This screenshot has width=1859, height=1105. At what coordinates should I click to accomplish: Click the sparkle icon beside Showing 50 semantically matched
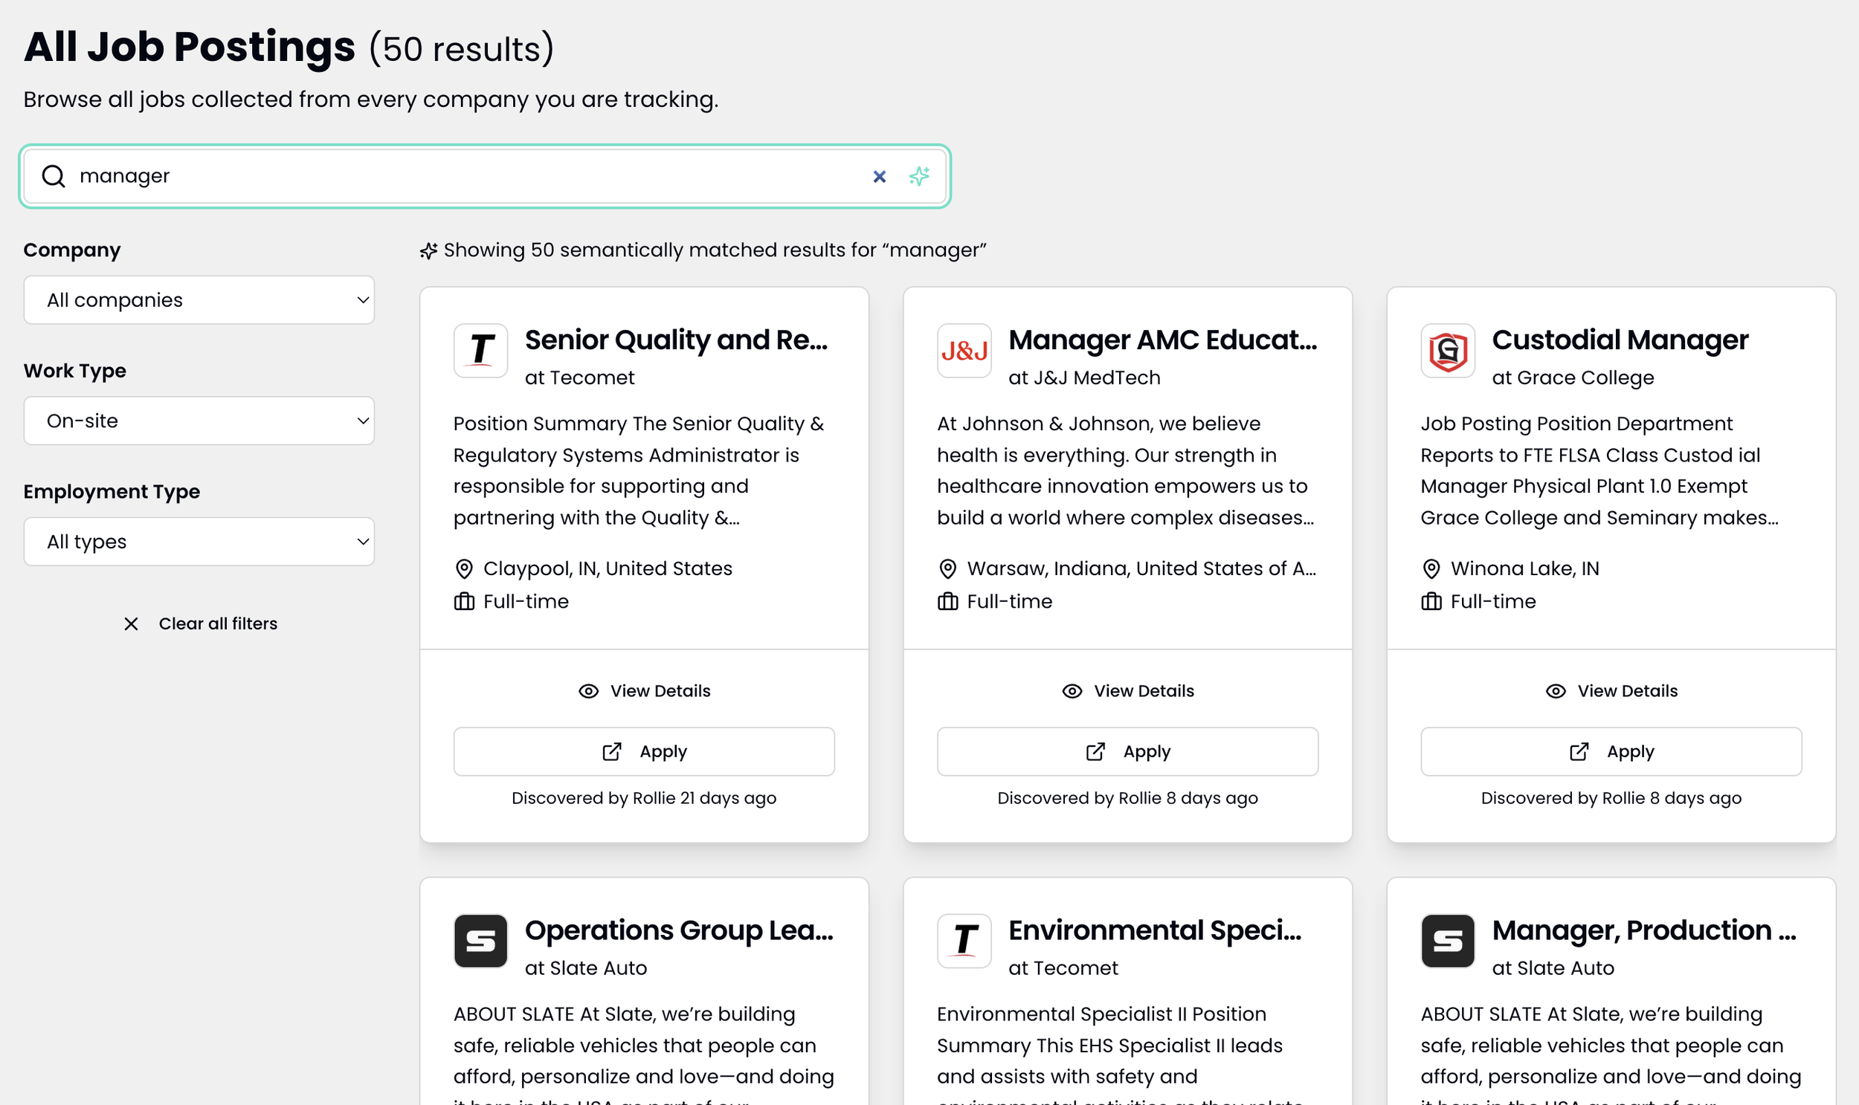428,250
